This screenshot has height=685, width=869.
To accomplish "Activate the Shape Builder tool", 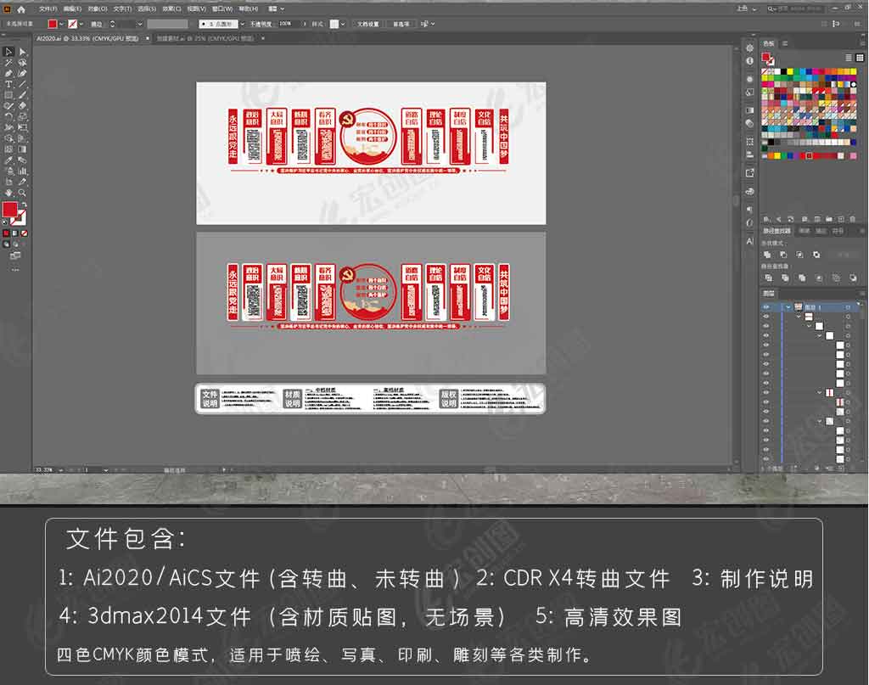I will pyautogui.click(x=8, y=138).
